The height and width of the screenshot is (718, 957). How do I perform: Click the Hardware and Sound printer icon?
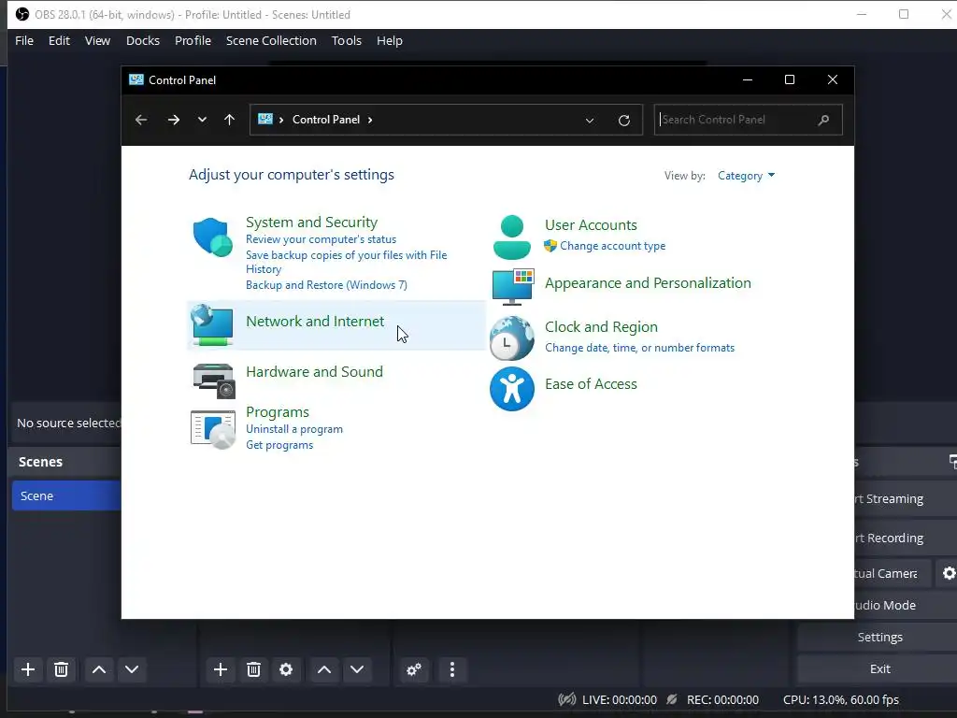tap(214, 381)
